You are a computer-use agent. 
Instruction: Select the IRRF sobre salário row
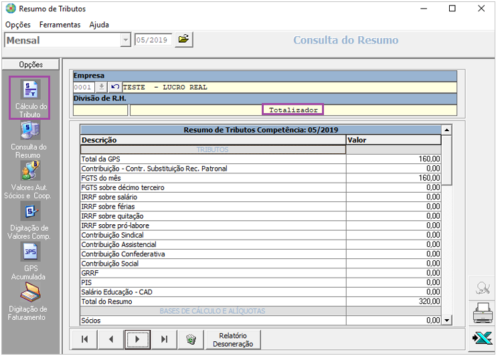click(x=260, y=197)
